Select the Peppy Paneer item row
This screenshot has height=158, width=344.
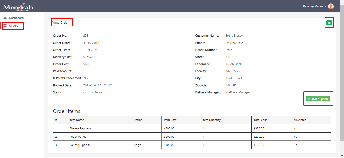pos(78,137)
